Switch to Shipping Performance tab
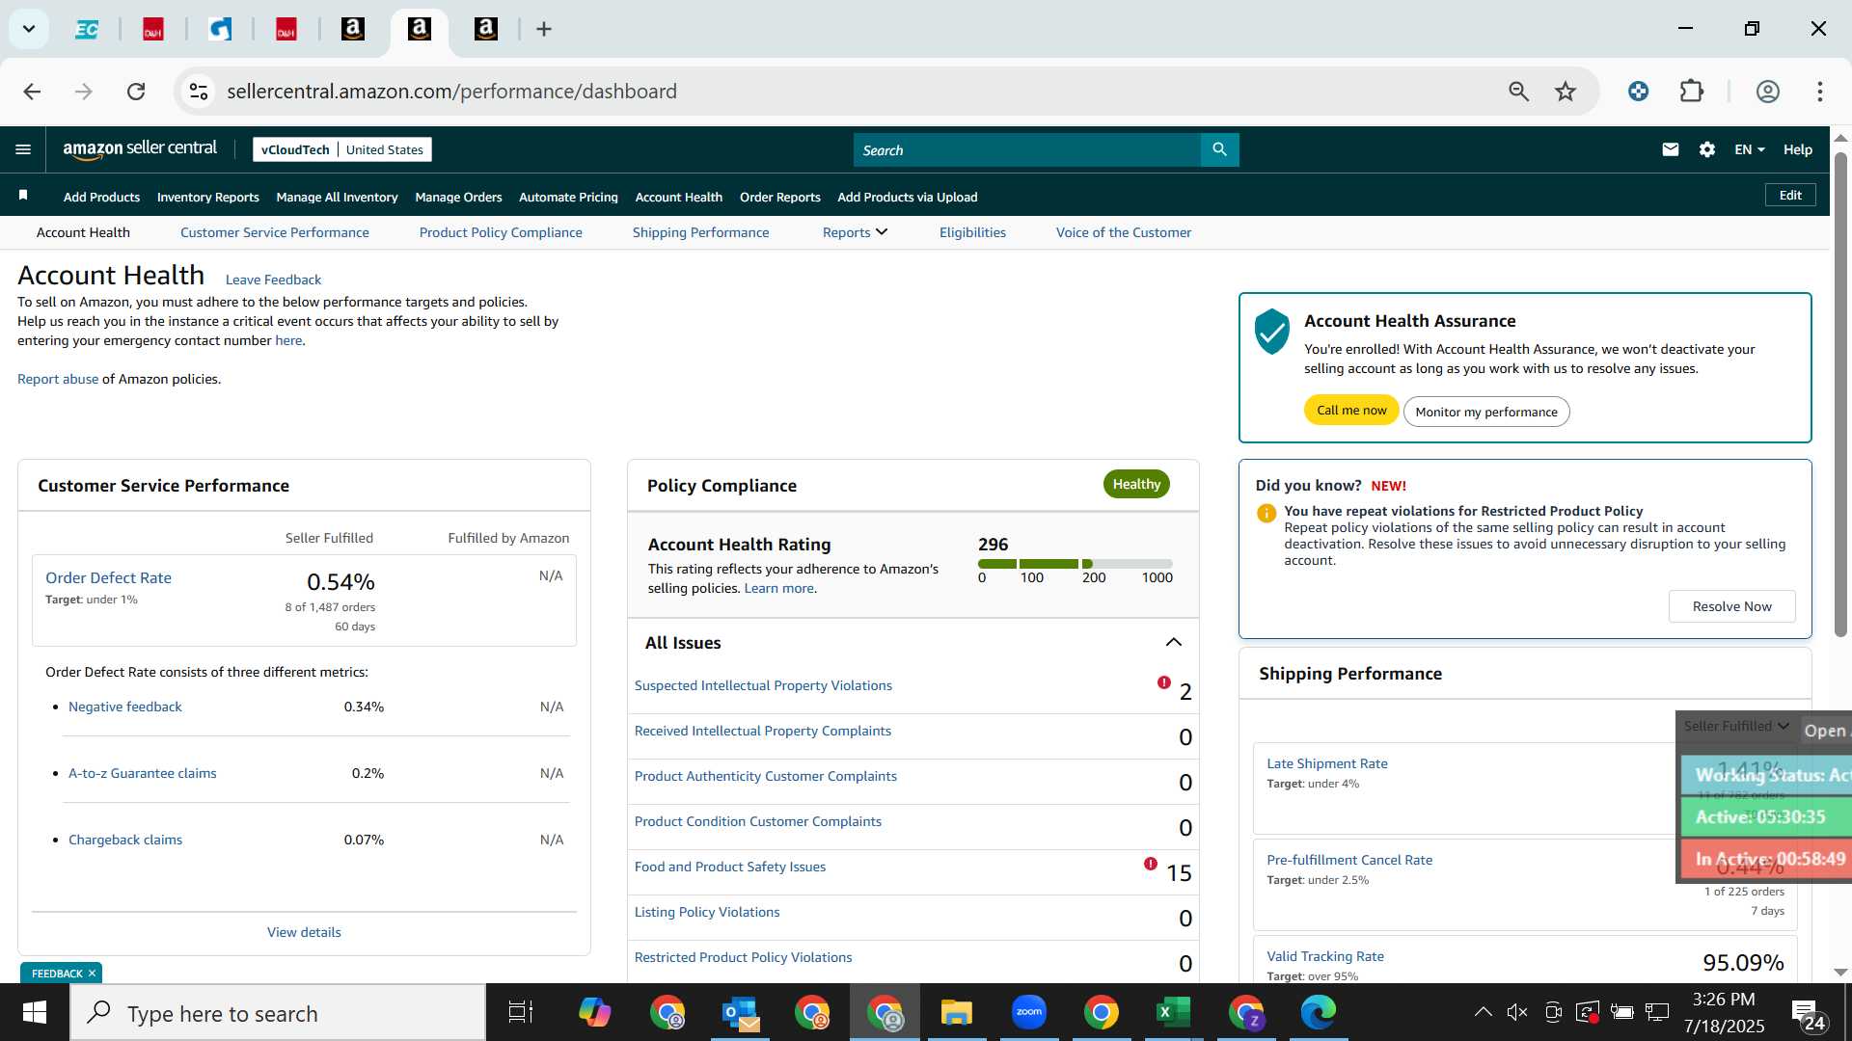This screenshot has height=1041, width=1852. 700,232
